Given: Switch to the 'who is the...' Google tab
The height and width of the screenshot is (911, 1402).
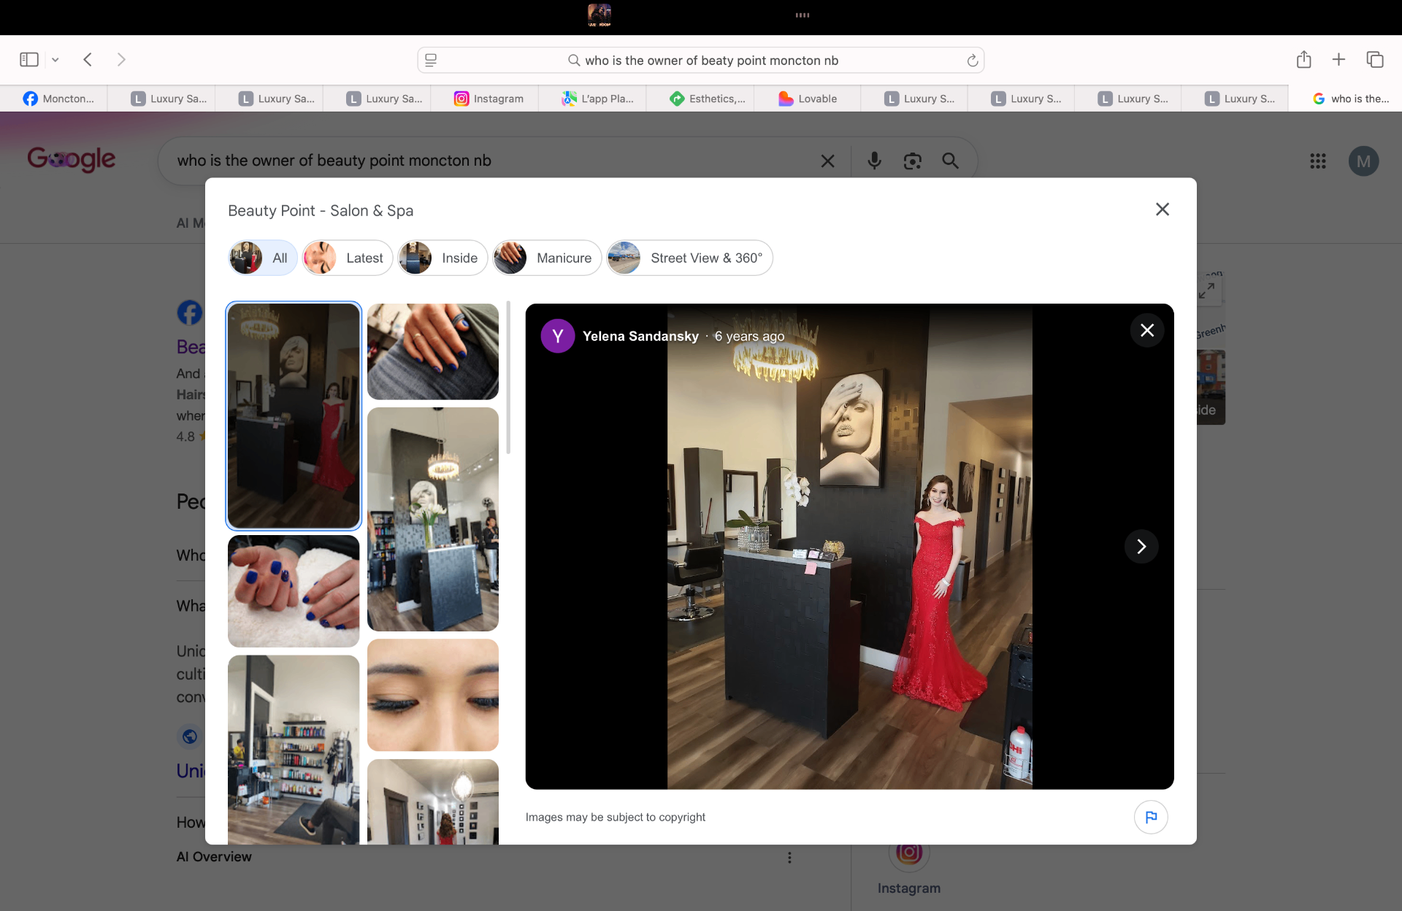Looking at the screenshot, I should [x=1350, y=99].
